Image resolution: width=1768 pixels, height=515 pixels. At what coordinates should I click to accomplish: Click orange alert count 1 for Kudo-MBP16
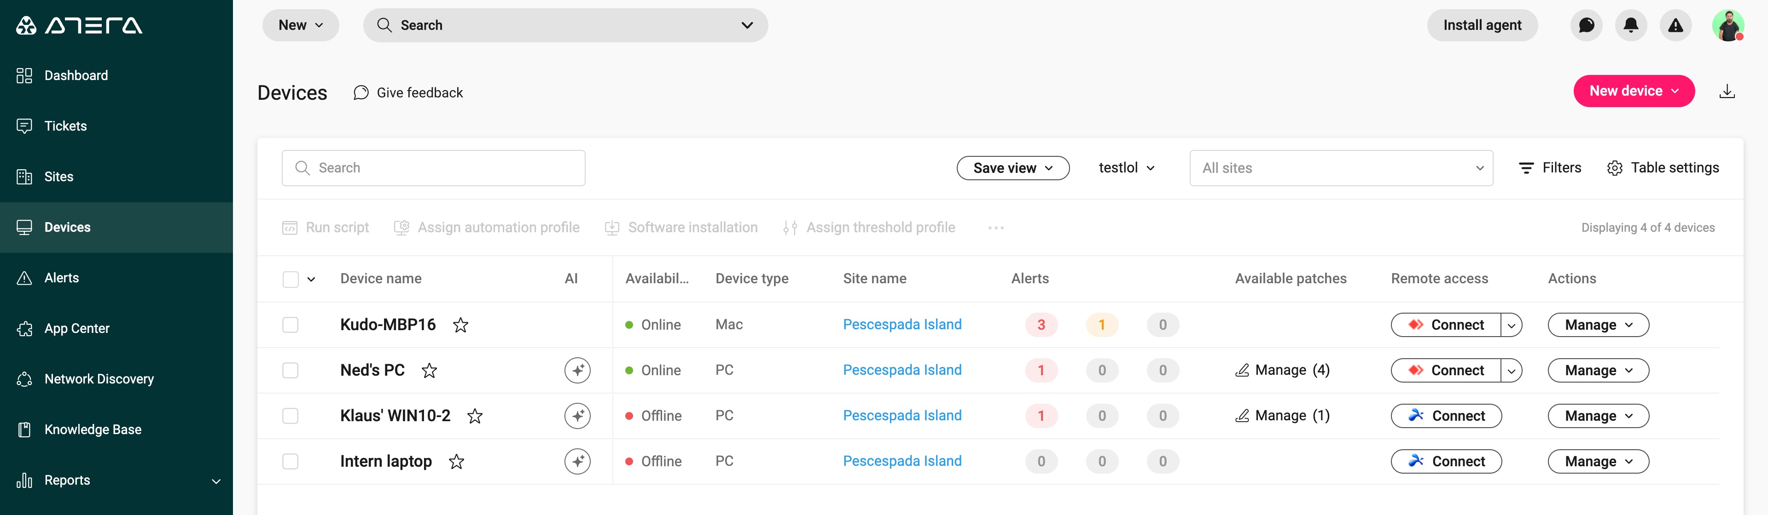click(1102, 325)
